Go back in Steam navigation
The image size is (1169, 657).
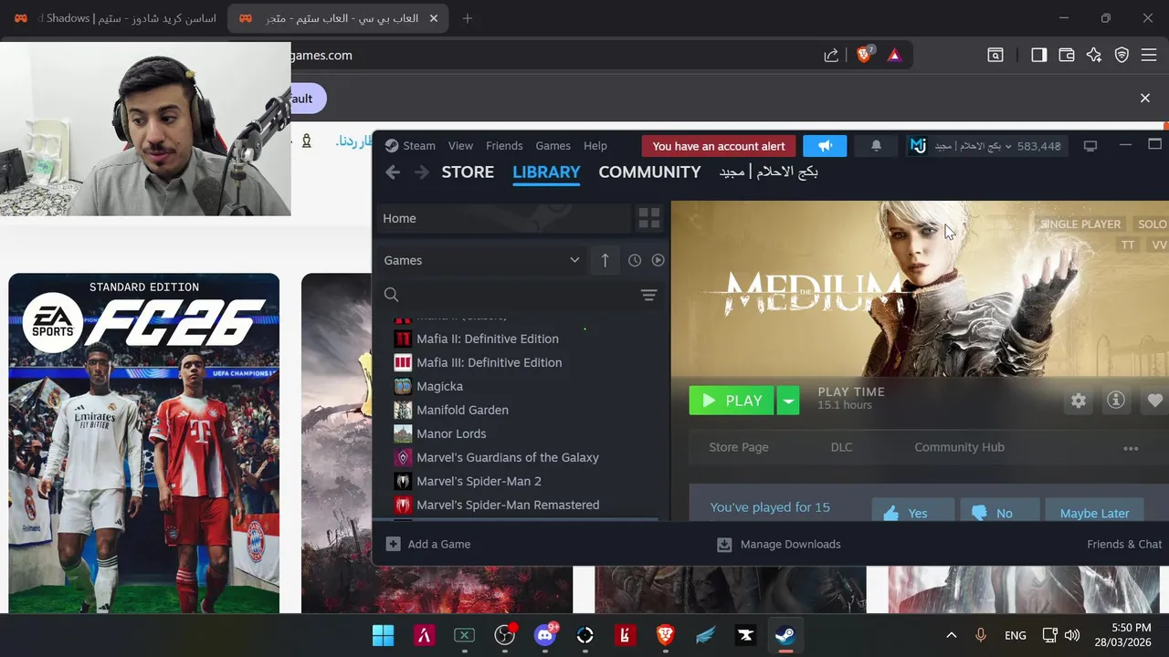tap(393, 172)
